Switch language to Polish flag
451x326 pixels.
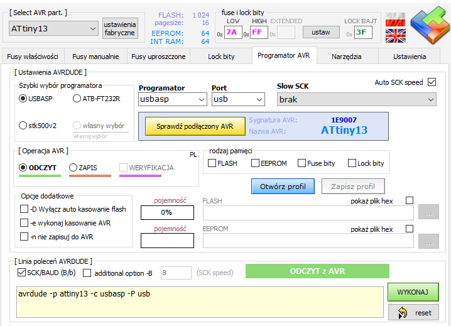395,19
